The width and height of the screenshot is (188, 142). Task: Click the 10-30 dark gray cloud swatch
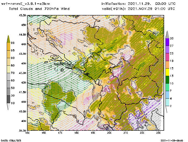[8, 99]
